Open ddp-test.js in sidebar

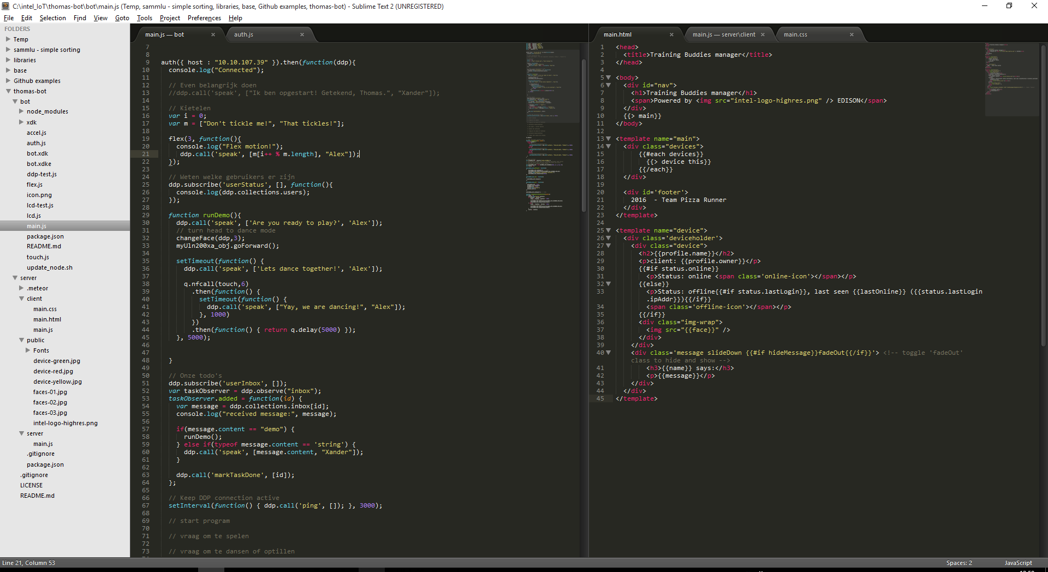[x=41, y=174]
